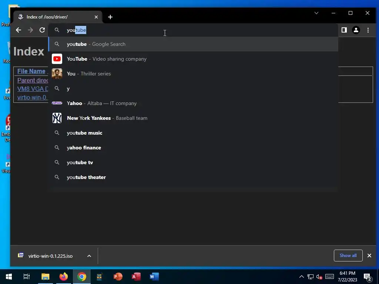The image size is (379, 284).
Task: Open the tab search chevron
Action: pos(316,13)
